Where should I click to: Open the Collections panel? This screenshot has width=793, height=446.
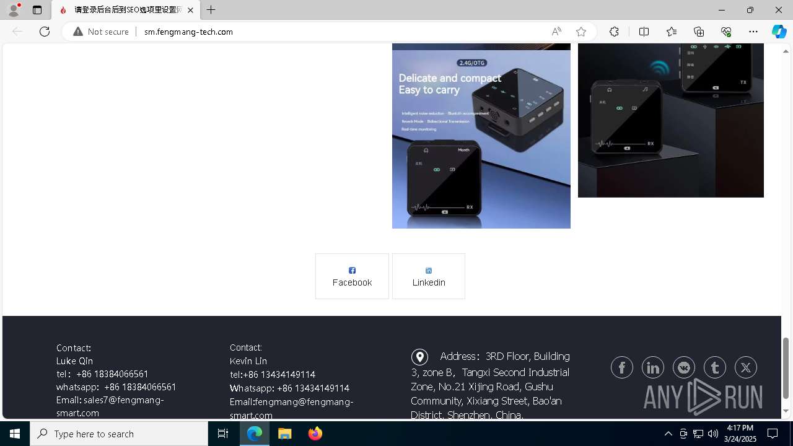pos(699,32)
